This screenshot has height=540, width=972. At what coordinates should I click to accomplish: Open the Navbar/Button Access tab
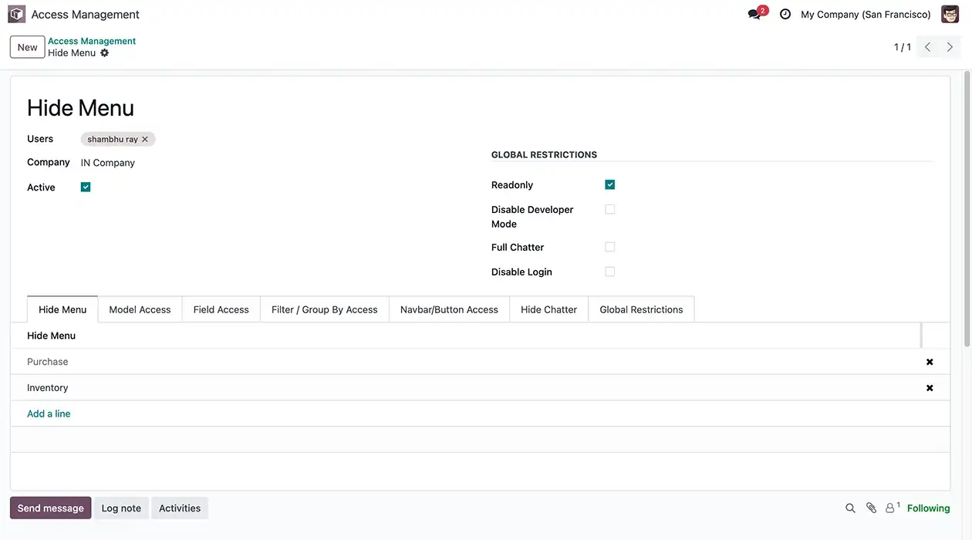click(x=449, y=309)
